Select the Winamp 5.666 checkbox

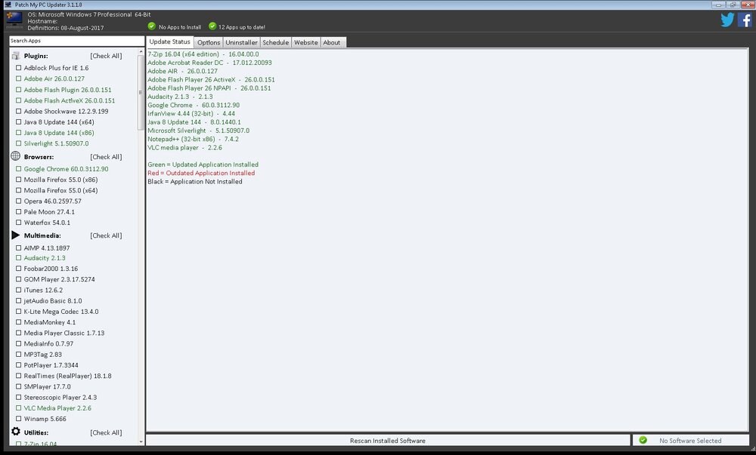[x=19, y=419]
